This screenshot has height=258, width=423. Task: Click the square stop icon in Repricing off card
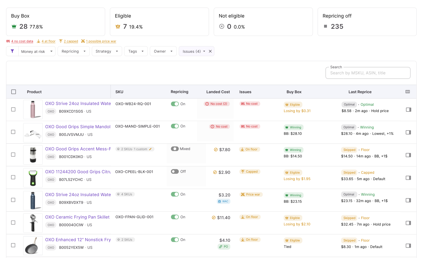click(x=325, y=26)
